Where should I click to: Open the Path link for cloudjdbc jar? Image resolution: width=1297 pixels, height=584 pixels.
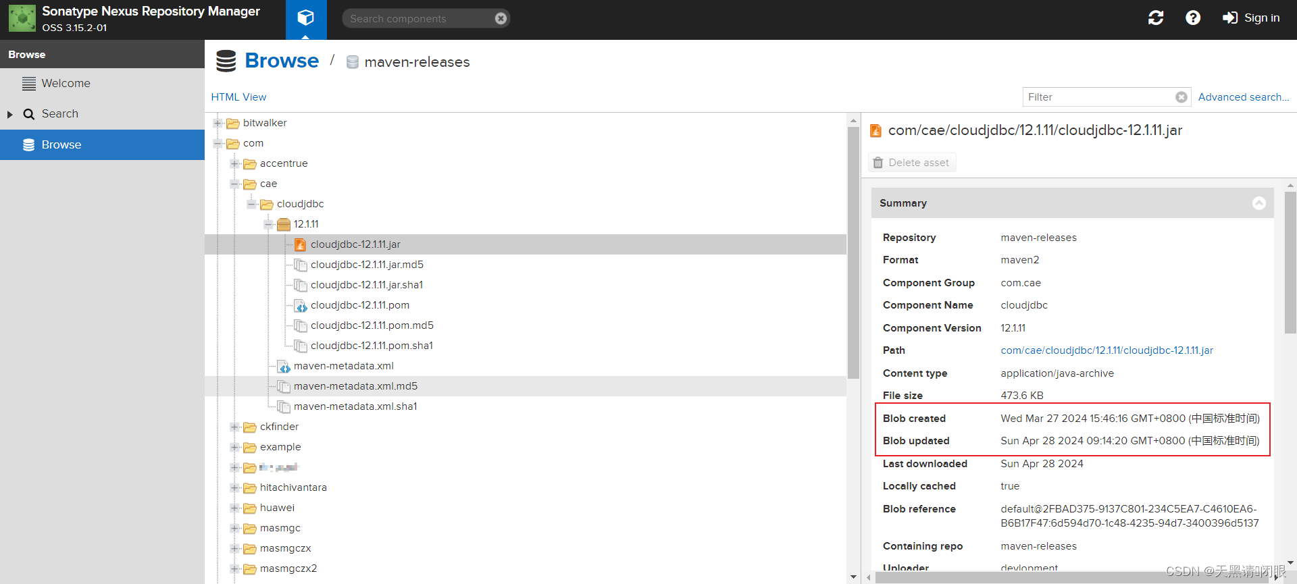click(x=1107, y=350)
